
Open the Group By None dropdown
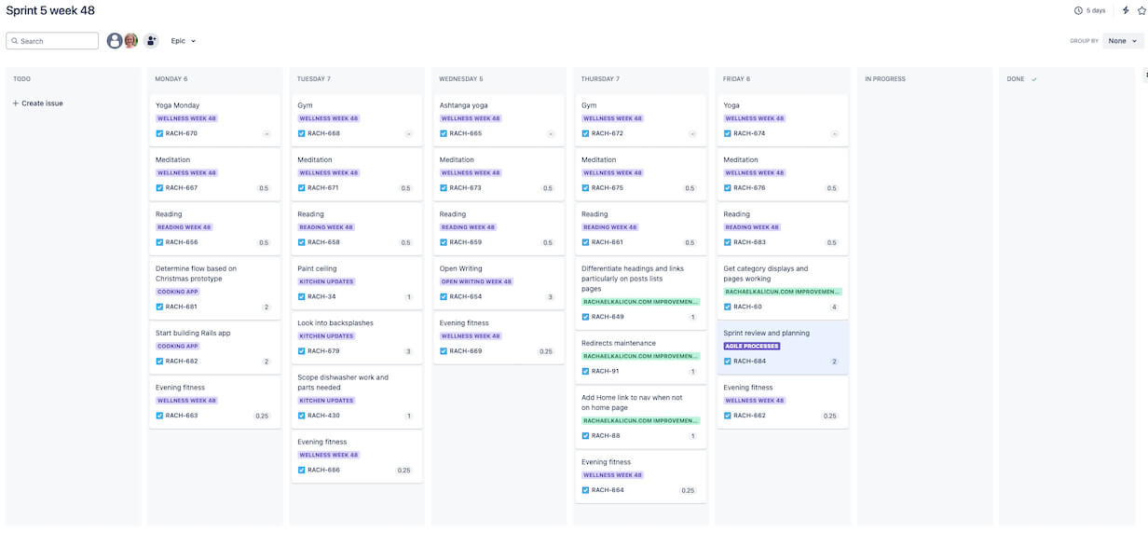coord(1122,41)
